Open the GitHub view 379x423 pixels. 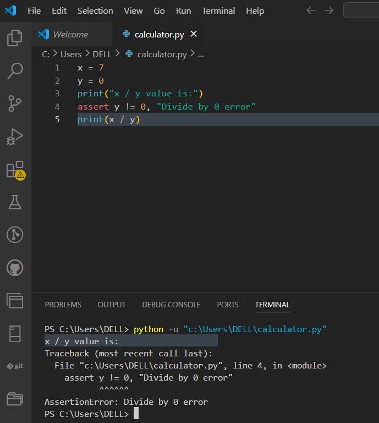pos(15,268)
